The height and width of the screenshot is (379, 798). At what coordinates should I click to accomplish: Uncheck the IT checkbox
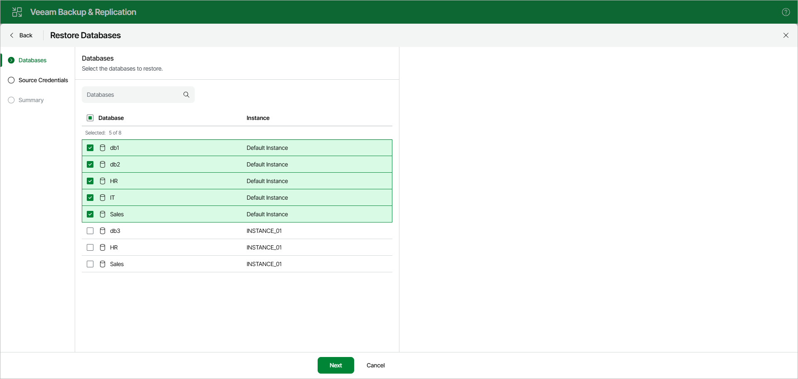[90, 198]
